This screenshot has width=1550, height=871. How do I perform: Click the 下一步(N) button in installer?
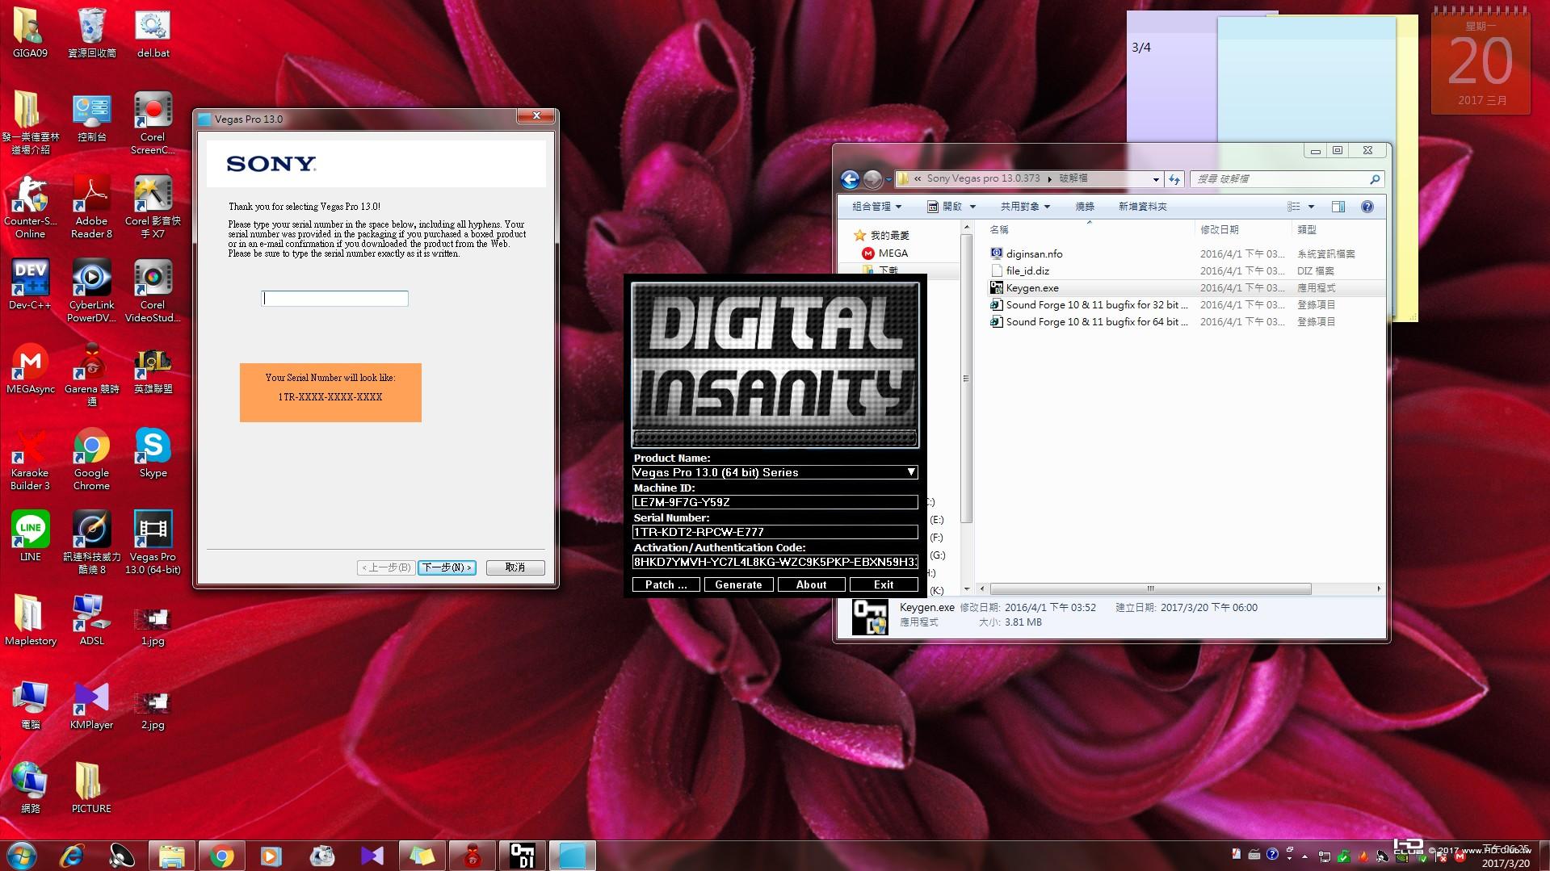(447, 567)
